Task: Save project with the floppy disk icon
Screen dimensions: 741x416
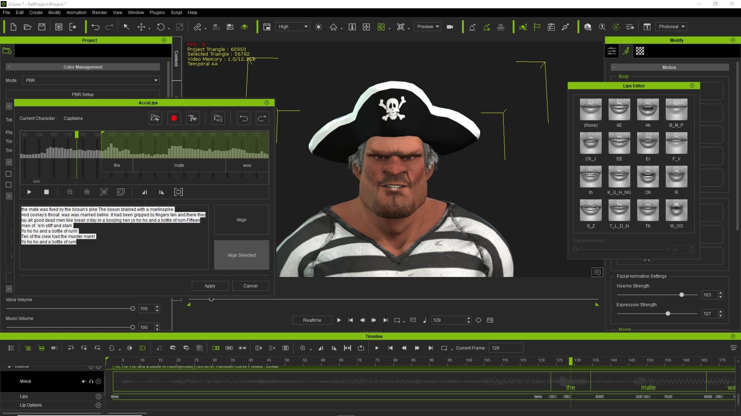Action: coord(41,27)
